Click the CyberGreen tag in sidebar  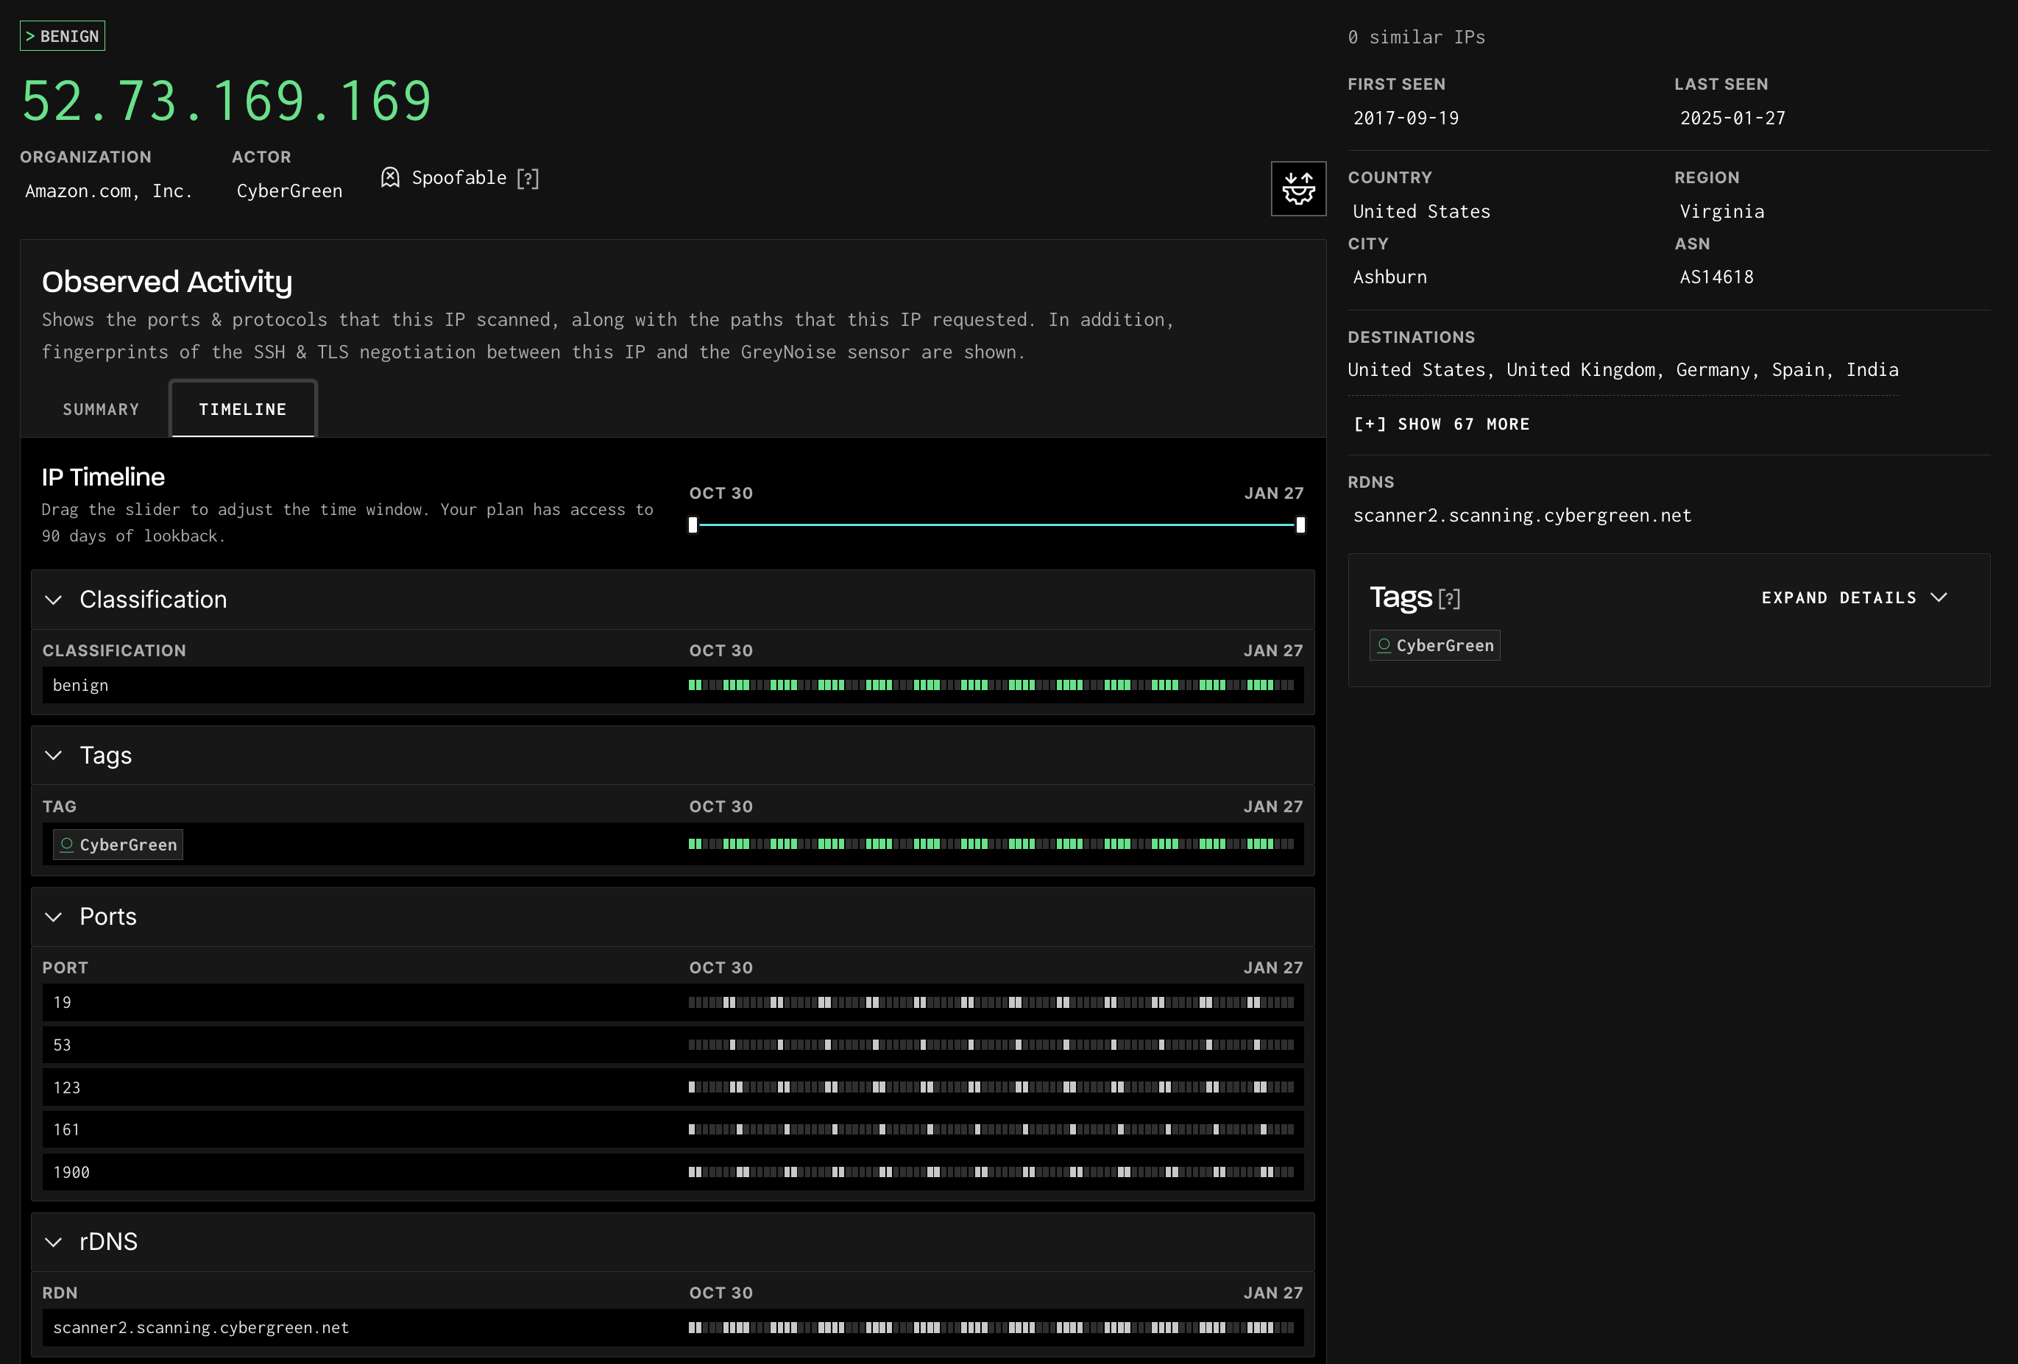click(1434, 645)
